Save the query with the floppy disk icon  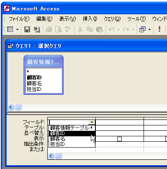tap(27, 29)
